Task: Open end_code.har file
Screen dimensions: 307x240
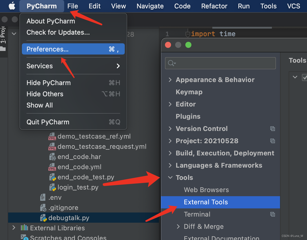Action: [79, 157]
